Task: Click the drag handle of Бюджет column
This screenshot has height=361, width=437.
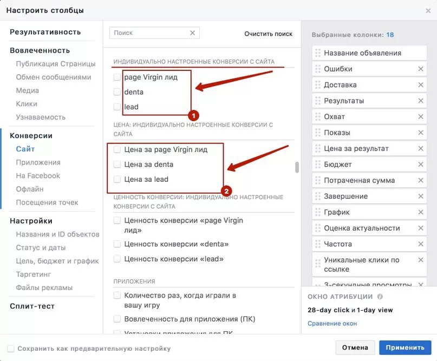Action: [x=318, y=165]
